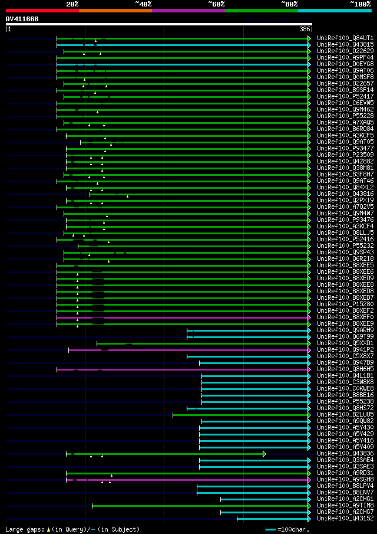Viewport: 377px width, 534px height.
Task: Select label UniRef100_Q43836
Action: [x=345, y=454]
